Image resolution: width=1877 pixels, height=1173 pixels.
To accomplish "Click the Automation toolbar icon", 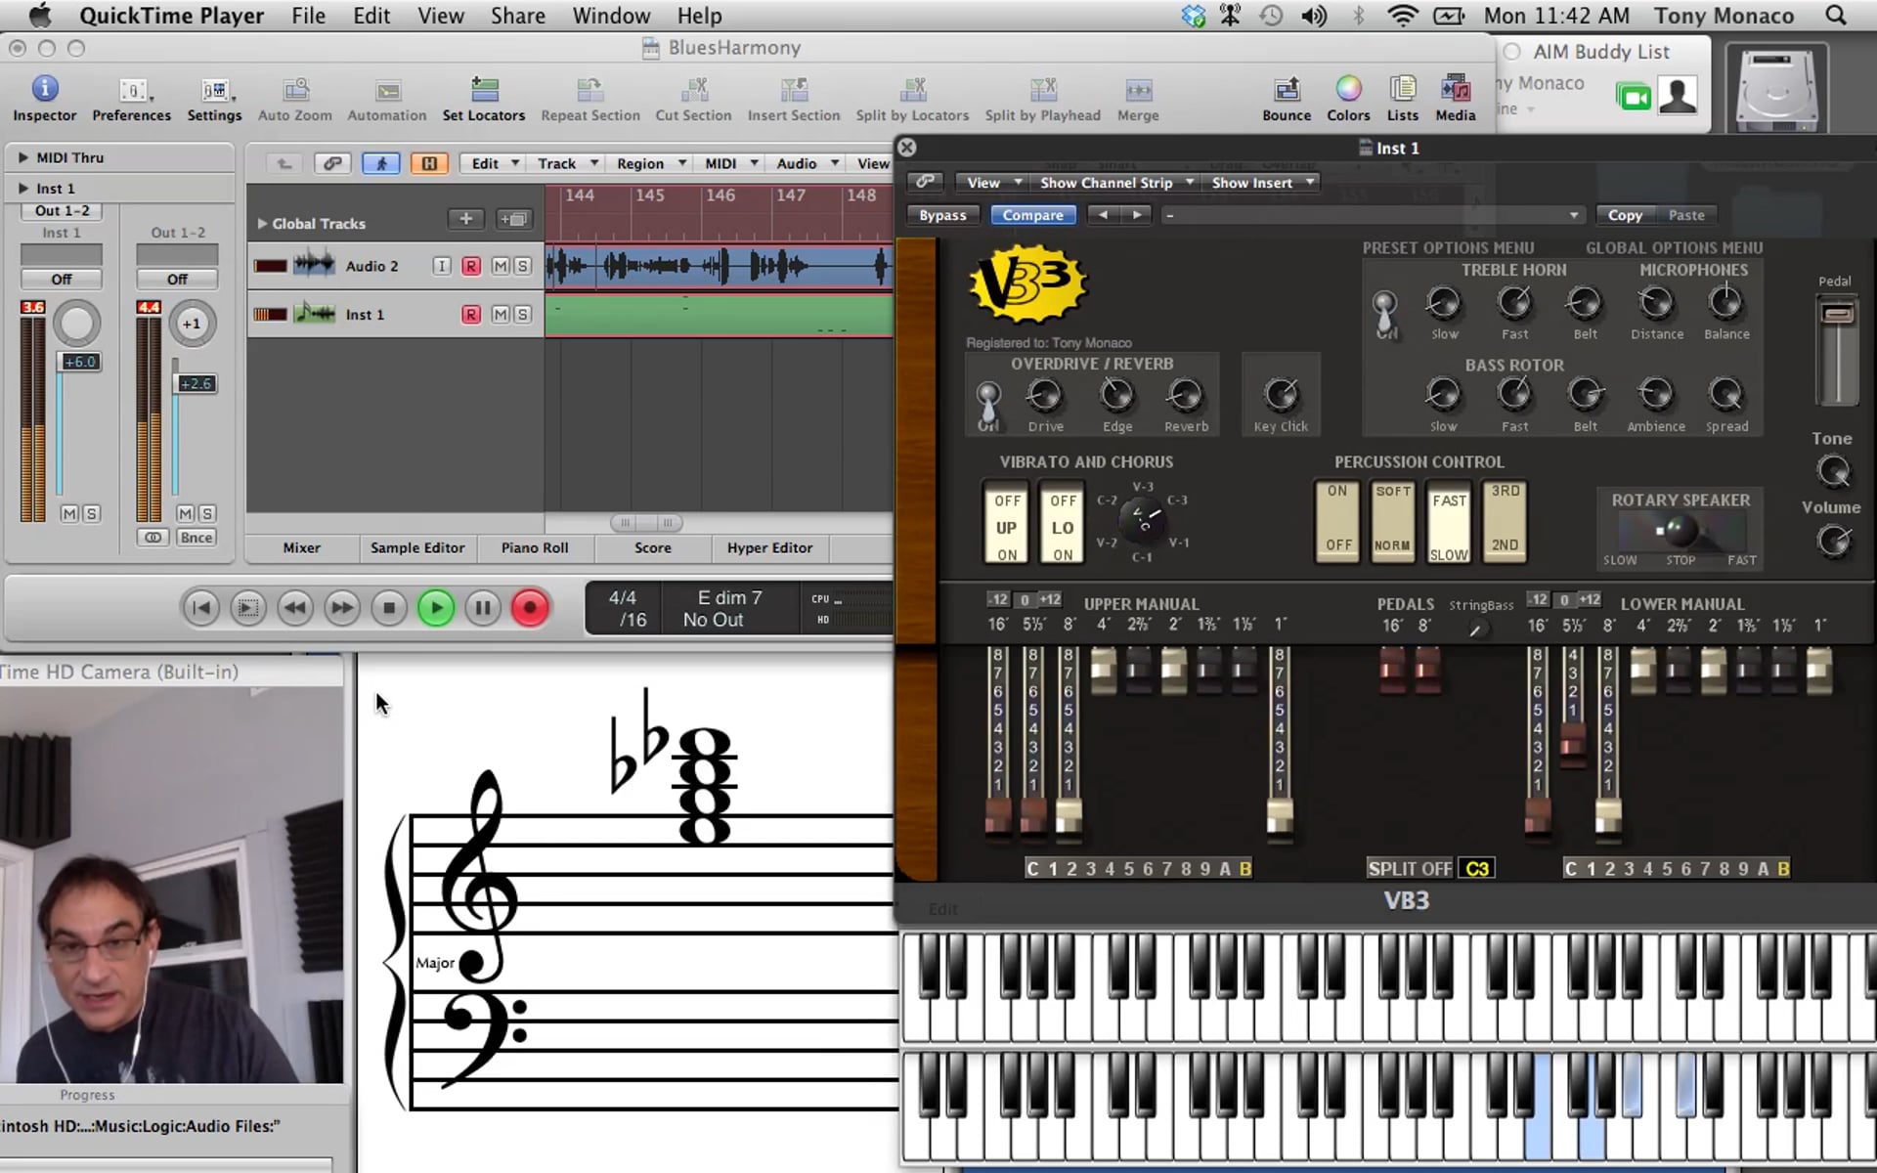I will point(387,90).
